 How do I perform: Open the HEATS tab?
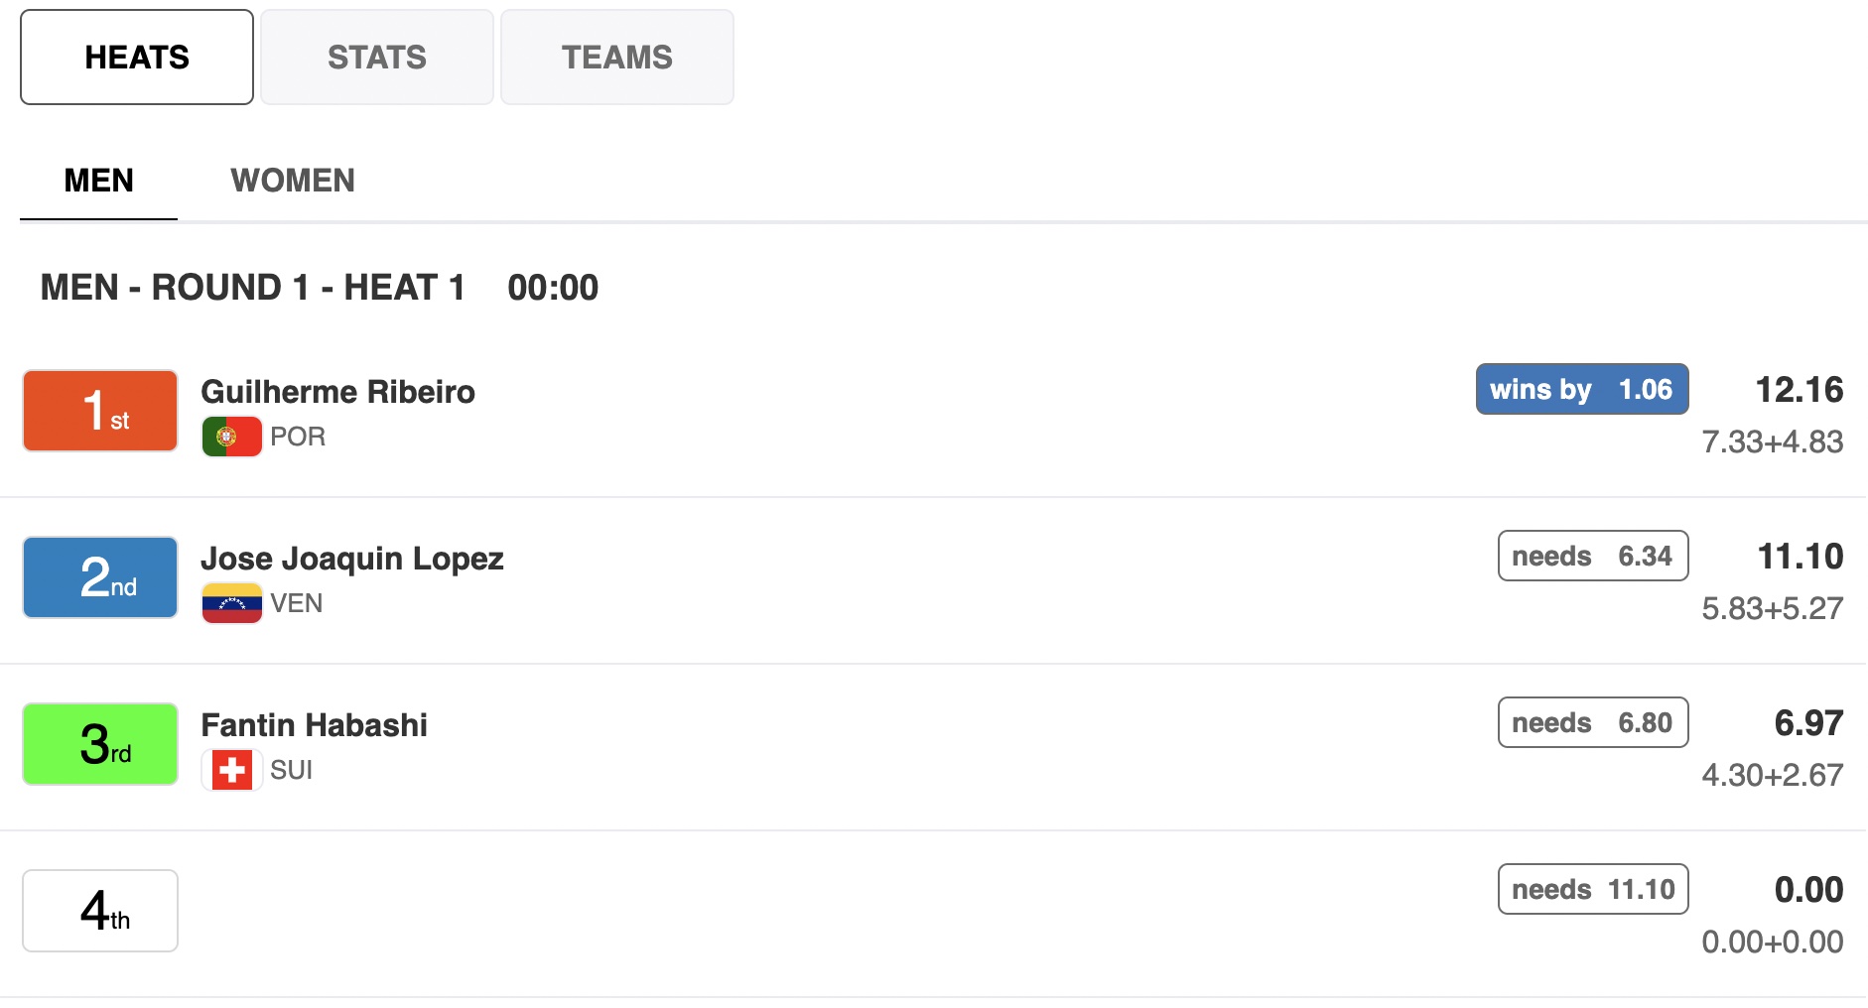[137, 58]
